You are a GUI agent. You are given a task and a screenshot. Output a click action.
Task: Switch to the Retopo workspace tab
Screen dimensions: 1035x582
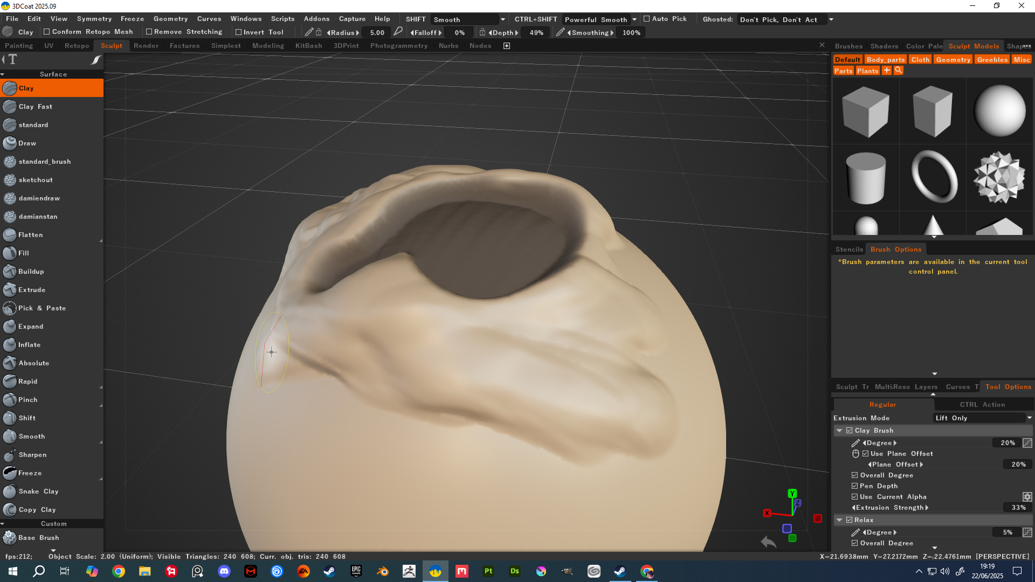click(x=77, y=46)
